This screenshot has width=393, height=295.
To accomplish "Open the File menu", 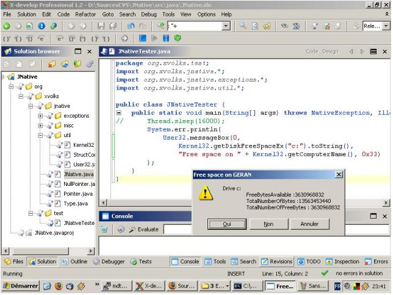I will coord(7,14).
